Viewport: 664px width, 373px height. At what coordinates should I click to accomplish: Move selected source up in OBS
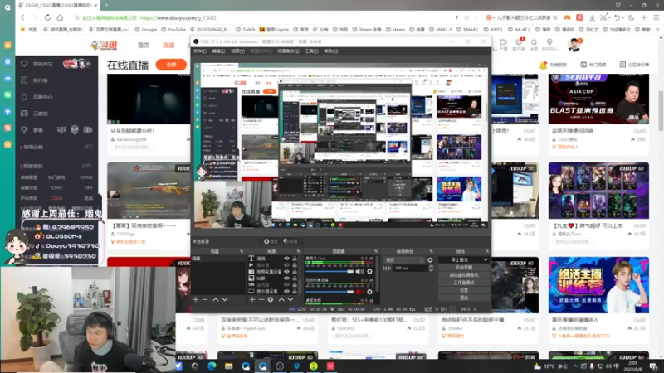coord(281,299)
